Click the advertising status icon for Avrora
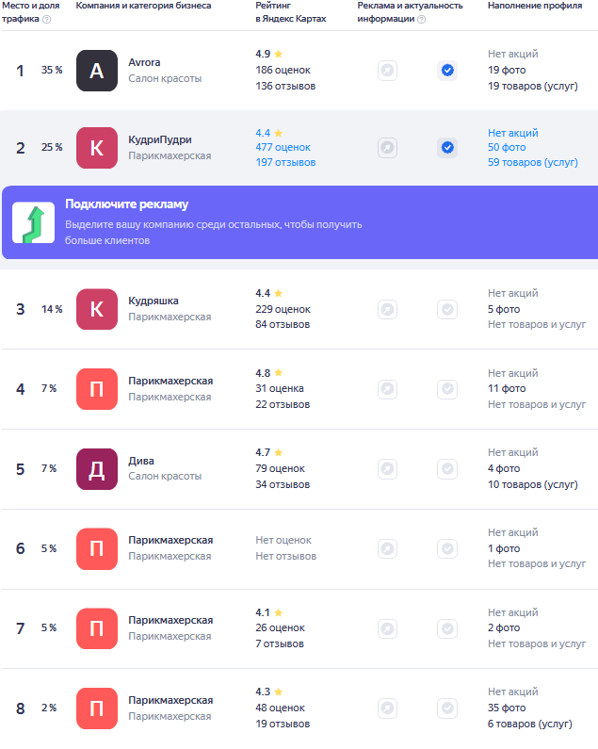The width and height of the screenshot is (598, 749). point(387,71)
